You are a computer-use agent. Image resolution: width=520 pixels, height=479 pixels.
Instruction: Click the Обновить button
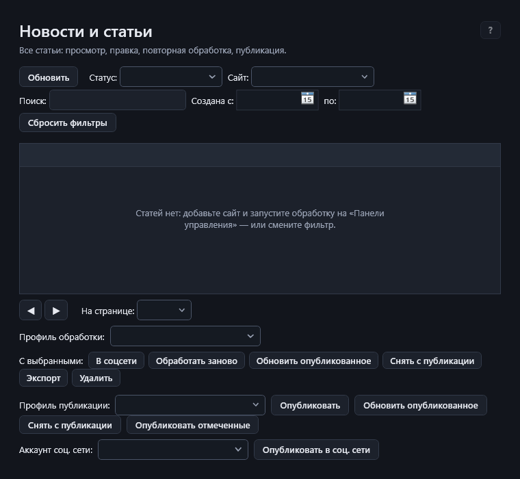(49, 77)
